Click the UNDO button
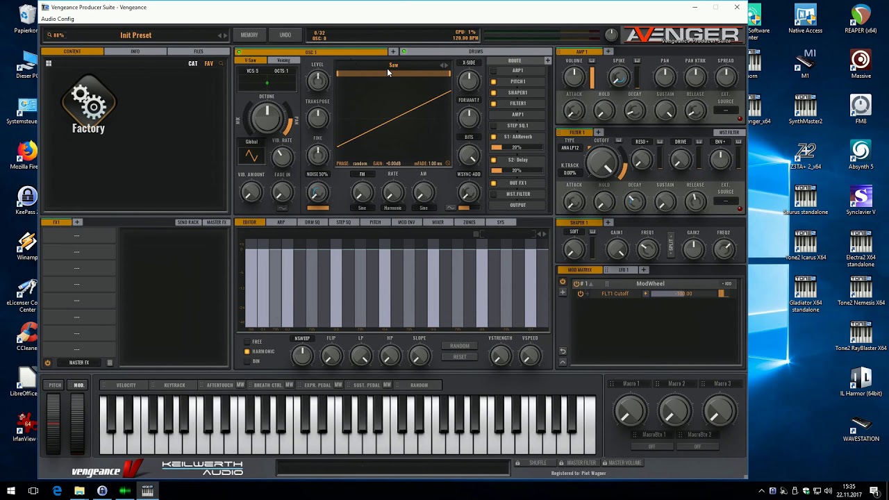Image resolution: width=889 pixels, height=500 pixels. tap(285, 35)
